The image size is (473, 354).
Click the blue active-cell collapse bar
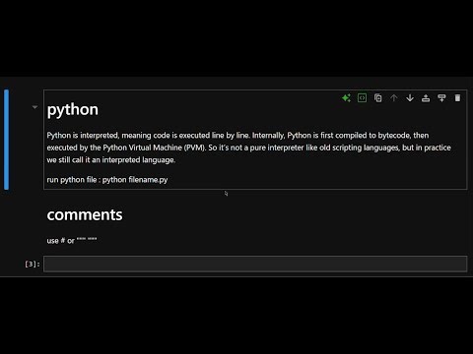(x=6, y=140)
